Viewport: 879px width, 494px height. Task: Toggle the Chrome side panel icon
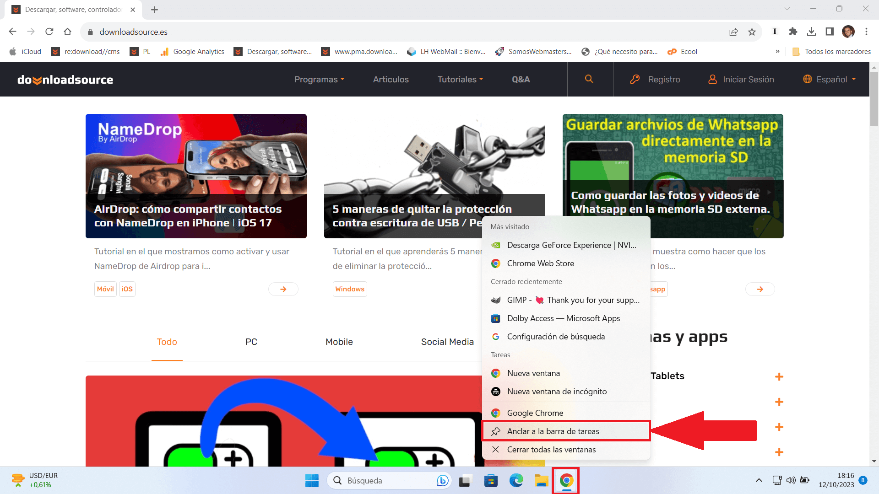click(x=830, y=32)
